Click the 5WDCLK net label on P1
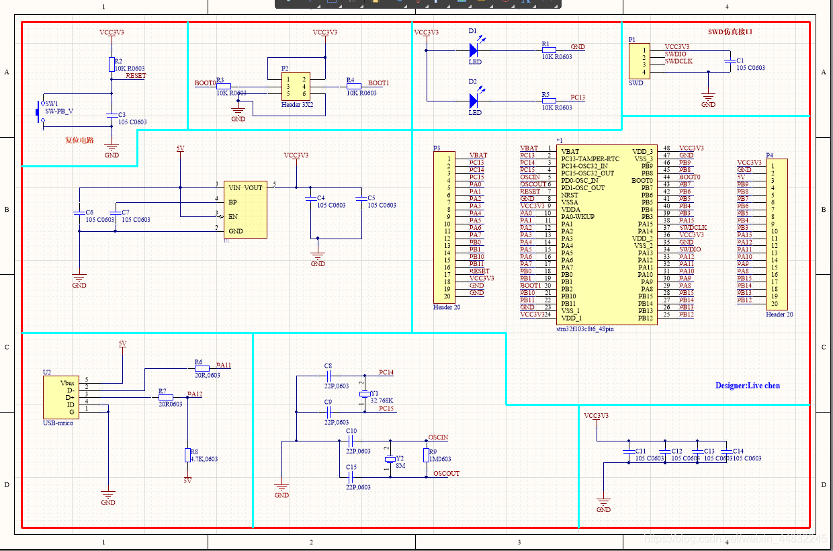This screenshot has height=551, width=833. click(x=678, y=61)
